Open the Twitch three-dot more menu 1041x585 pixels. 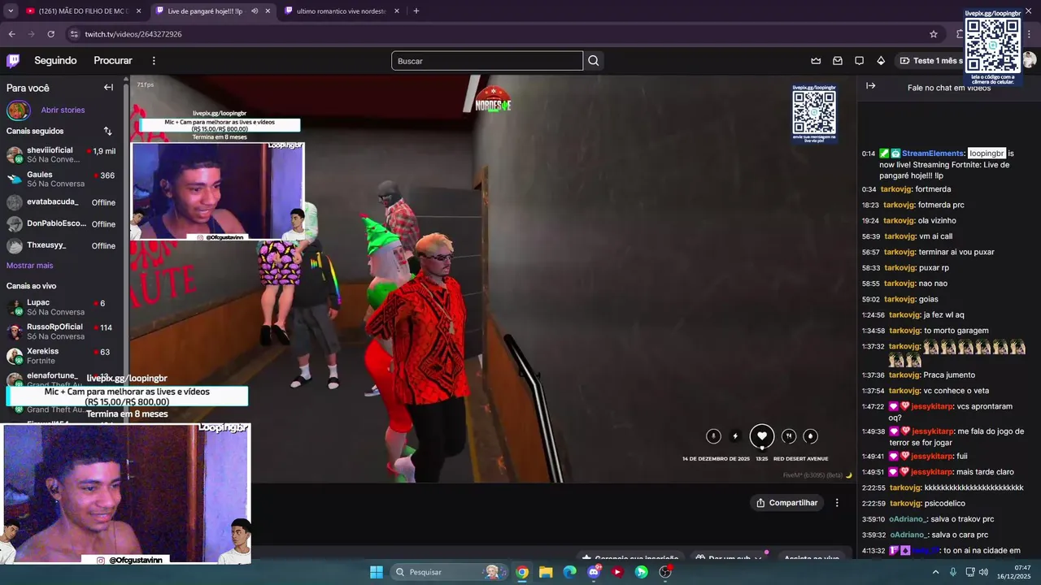[x=154, y=60]
